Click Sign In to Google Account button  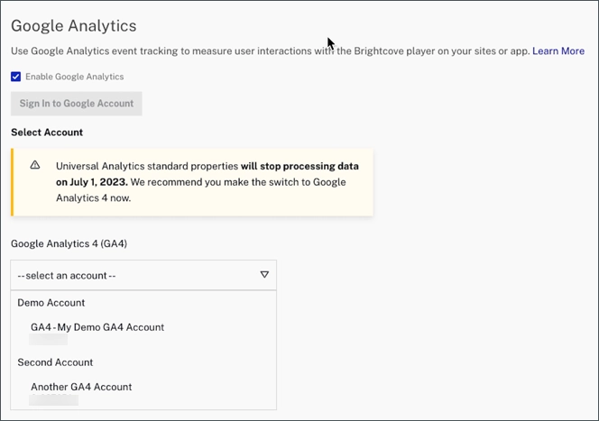click(x=77, y=104)
